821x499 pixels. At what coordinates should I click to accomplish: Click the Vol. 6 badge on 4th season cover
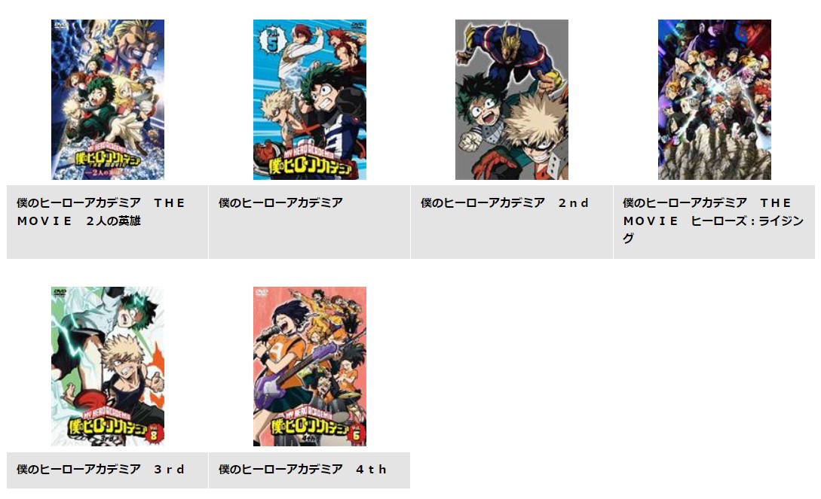coord(357,434)
